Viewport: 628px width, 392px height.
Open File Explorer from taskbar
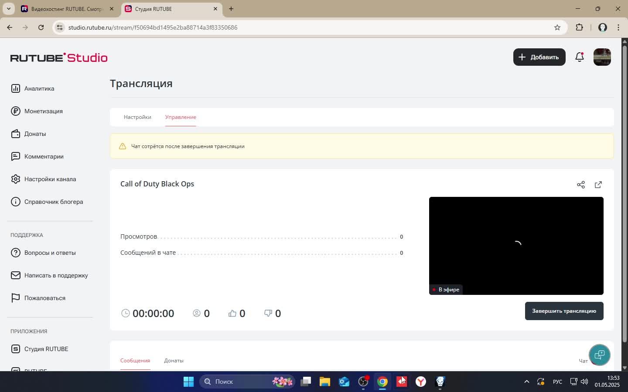325,382
